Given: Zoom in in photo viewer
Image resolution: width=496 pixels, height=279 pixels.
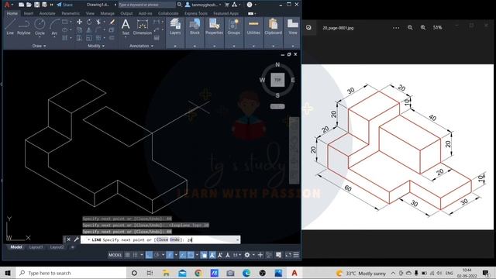Looking at the screenshot, I should pos(423,28).
